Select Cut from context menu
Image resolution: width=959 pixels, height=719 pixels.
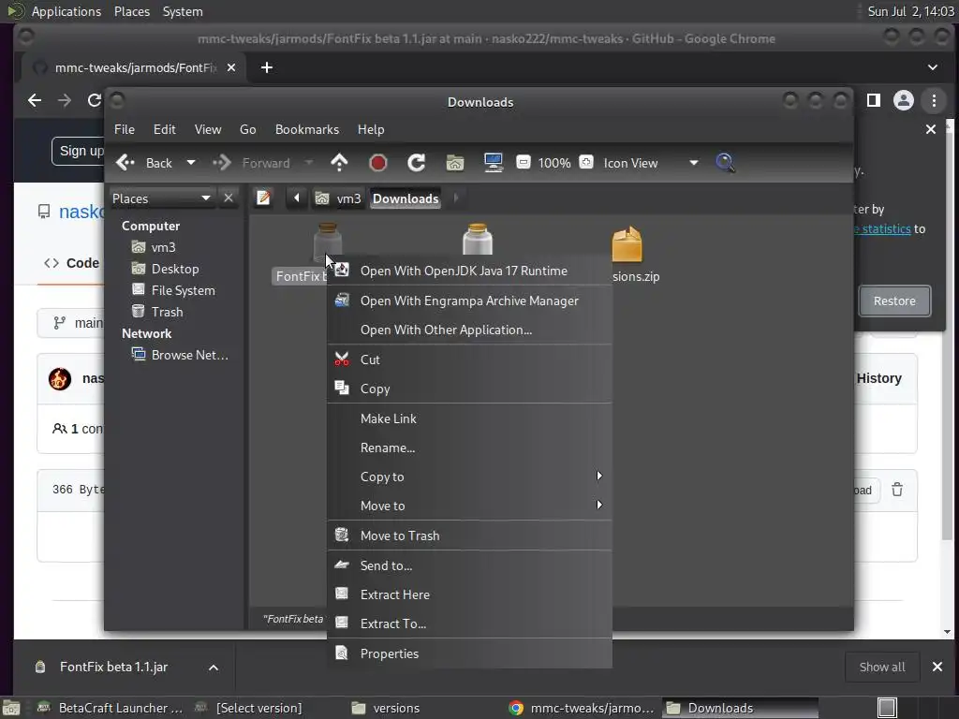[470, 359]
